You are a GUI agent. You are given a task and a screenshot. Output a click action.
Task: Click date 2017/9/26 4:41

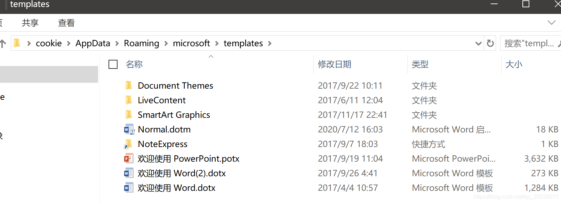[347, 173]
